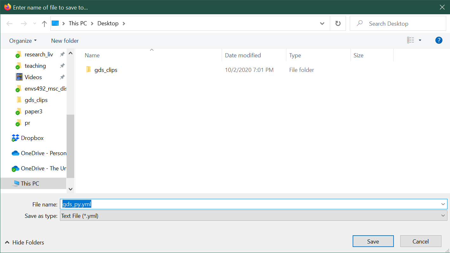Click the Firefox icon in the title bar

[x=7, y=6]
